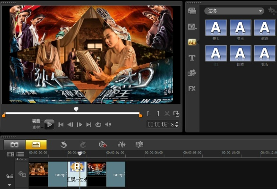
Task: Open the +/- chapter point menu
Action: (22, 159)
